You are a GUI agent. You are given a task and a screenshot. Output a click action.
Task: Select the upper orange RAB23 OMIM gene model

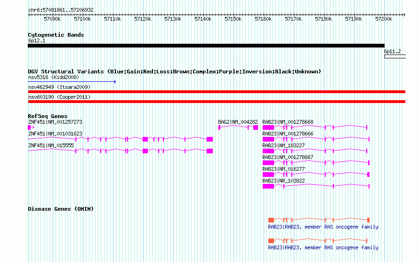point(319,220)
